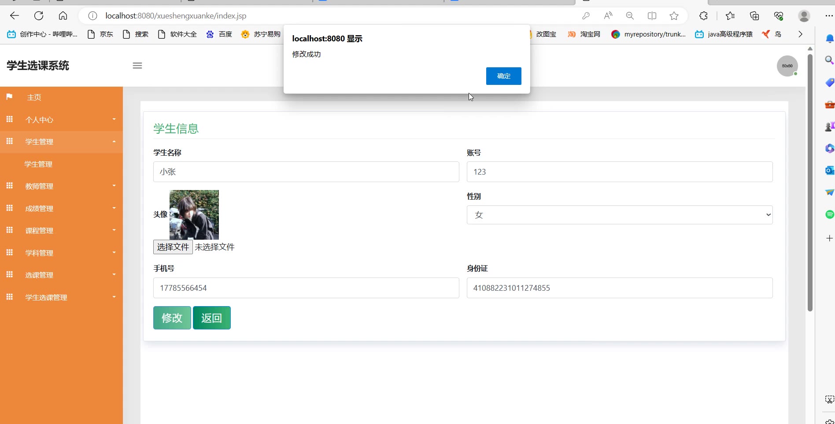Viewport: 835px width, 424px height.
Task: Click the 手机号 input field
Action: 306,288
